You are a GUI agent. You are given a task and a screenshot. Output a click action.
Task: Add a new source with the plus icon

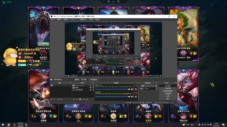click(74, 99)
